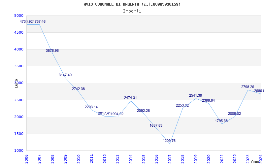
Task: Click the Euro axis label
Action: pyautogui.click(x=16, y=84)
